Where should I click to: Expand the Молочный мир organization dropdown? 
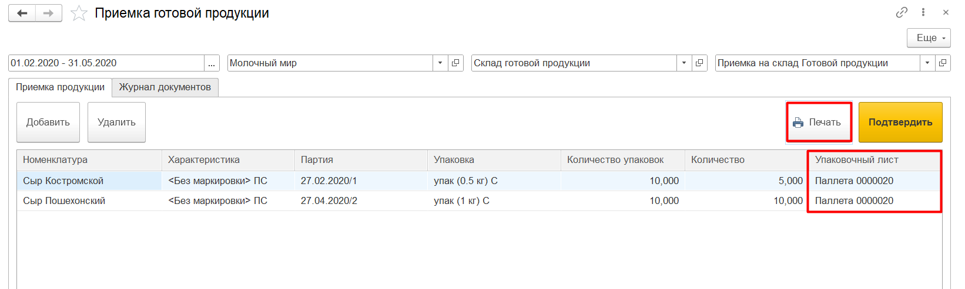click(440, 63)
